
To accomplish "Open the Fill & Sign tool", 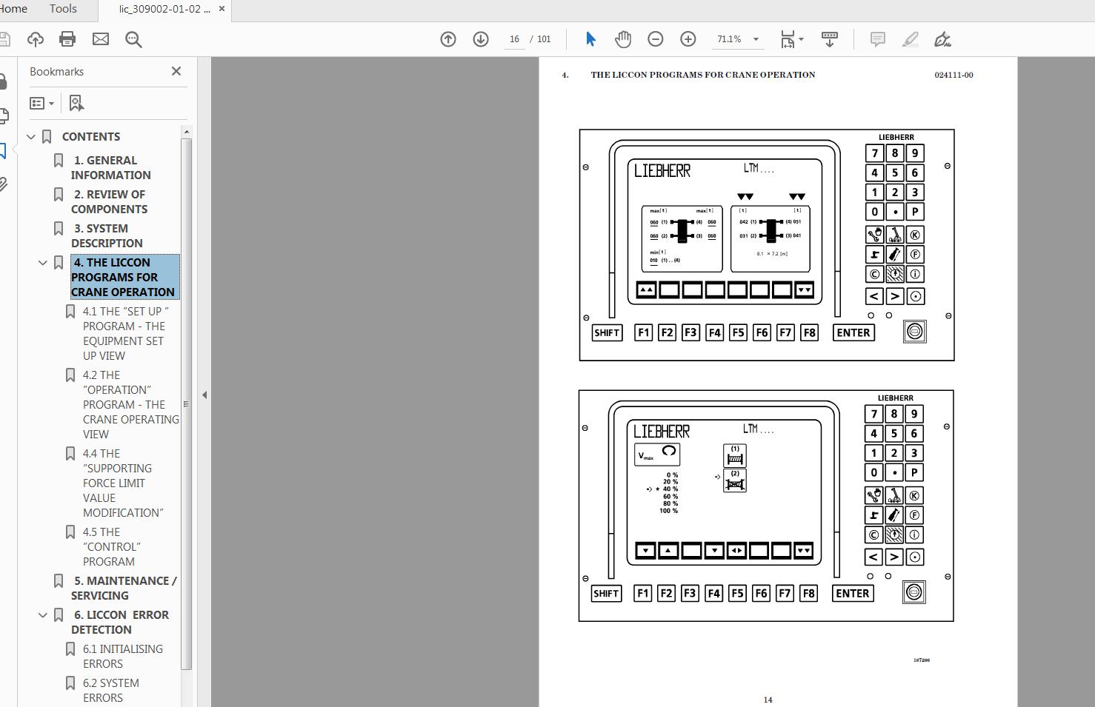I will coord(942,39).
